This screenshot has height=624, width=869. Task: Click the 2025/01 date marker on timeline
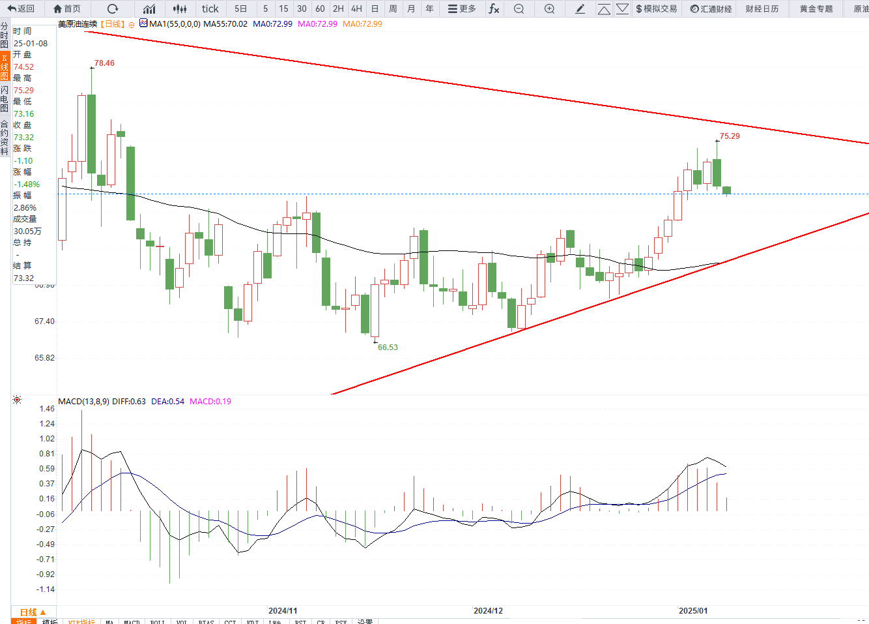(693, 611)
